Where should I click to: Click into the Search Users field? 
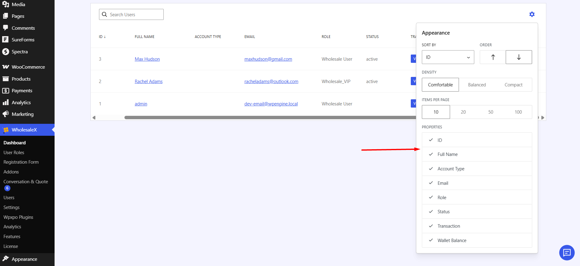click(131, 14)
